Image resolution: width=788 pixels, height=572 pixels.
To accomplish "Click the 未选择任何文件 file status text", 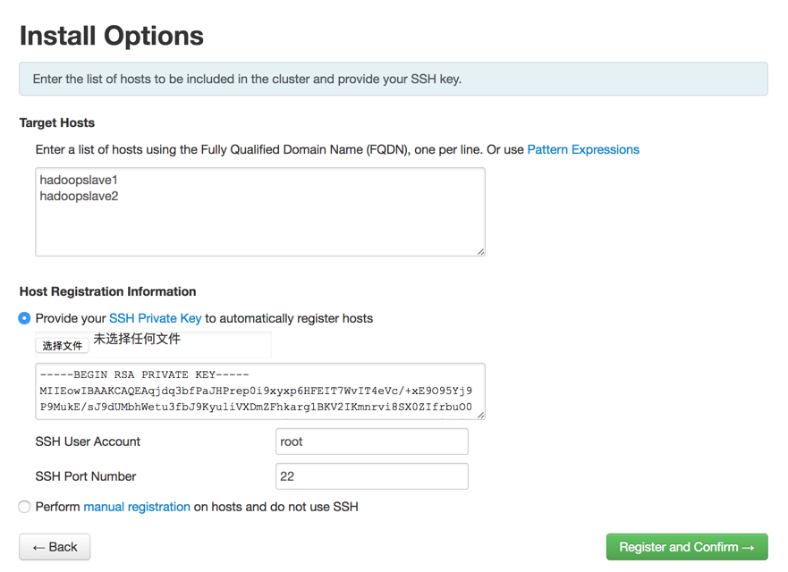I will (137, 340).
